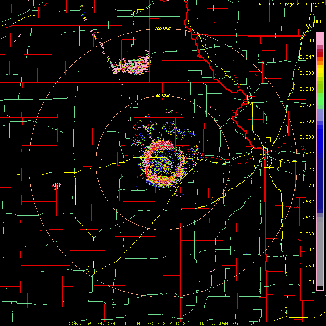Select the 0.360 legend value
The width and height of the screenshot is (326, 326).
click(x=307, y=234)
